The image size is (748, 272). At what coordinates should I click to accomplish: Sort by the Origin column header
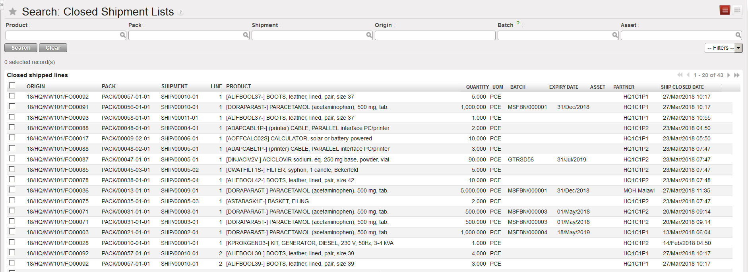(x=36, y=87)
